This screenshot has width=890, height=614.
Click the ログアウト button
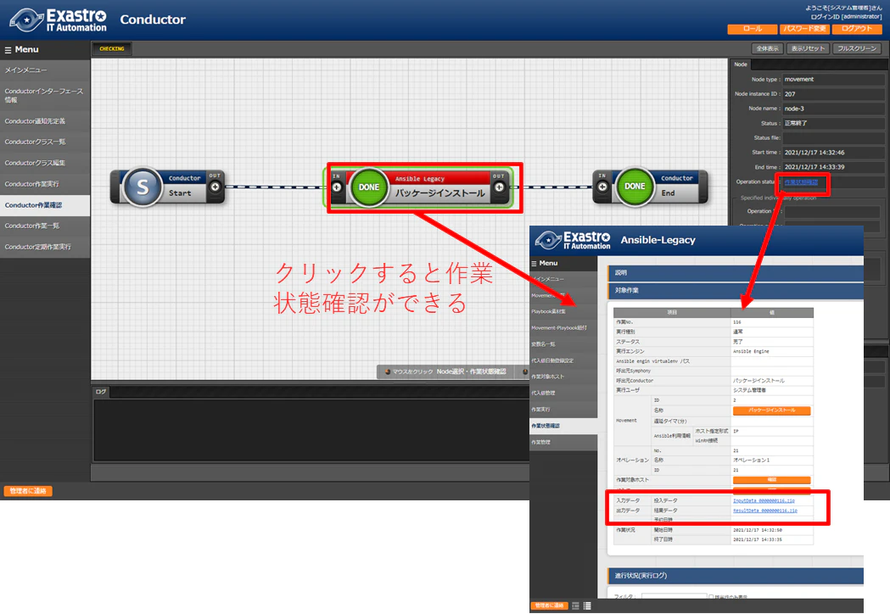857,29
